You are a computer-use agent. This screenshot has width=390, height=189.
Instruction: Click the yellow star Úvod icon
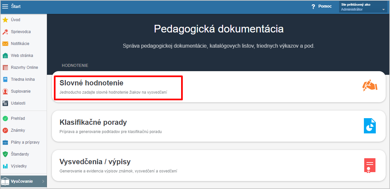(x=5, y=20)
